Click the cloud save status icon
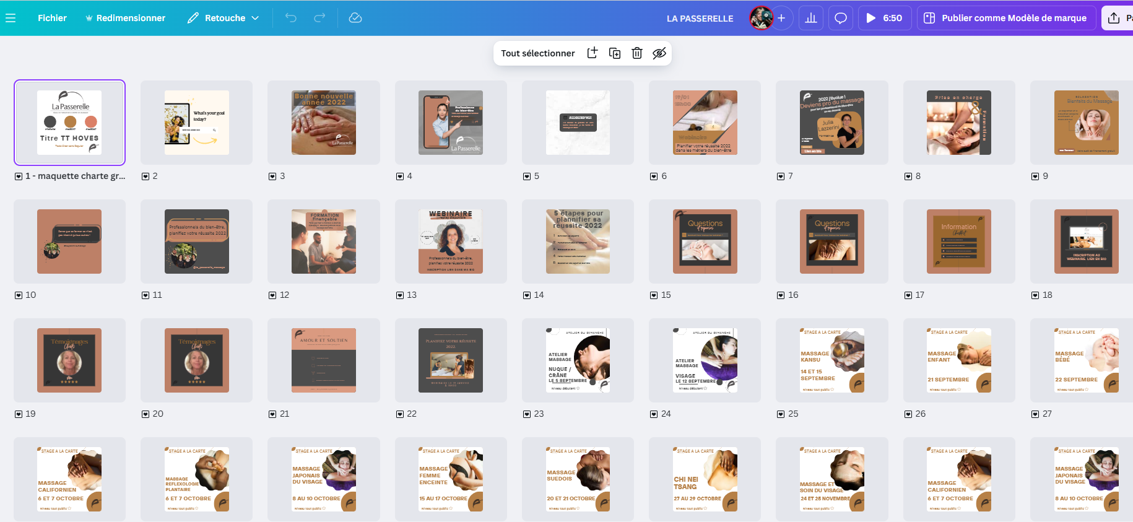Viewport: 1133px width, 522px height. tap(355, 18)
